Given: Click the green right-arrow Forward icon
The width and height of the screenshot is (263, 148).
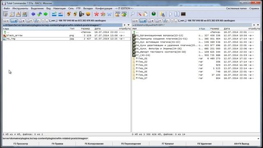Looking at the screenshot, I should click(x=46, y=14).
